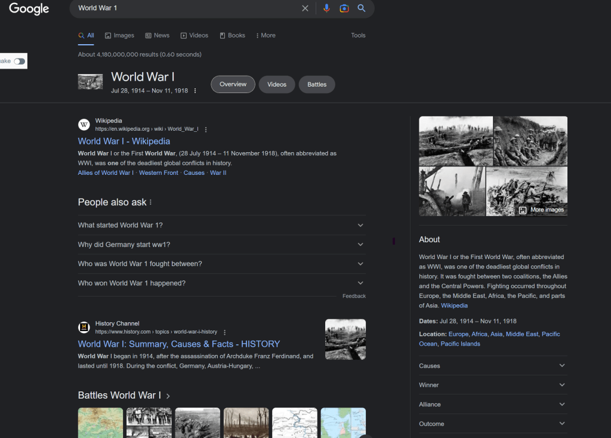Open search by image via the camera icon

click(x=344, y=8)
